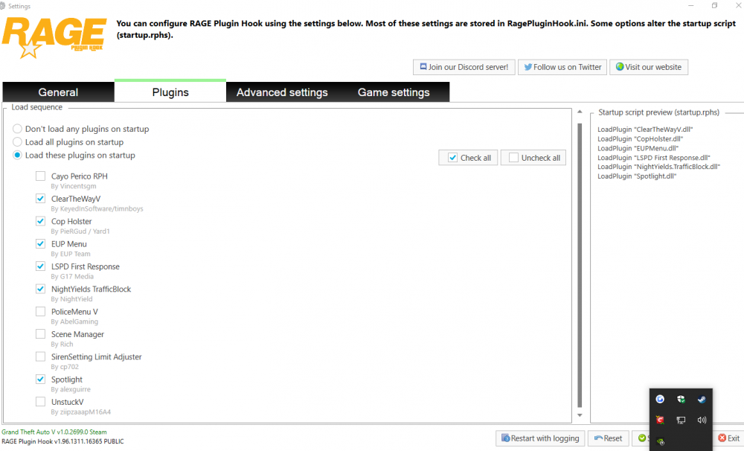Click Join our Discord server button
Screen dimensions: 744x451
[464, 67]
